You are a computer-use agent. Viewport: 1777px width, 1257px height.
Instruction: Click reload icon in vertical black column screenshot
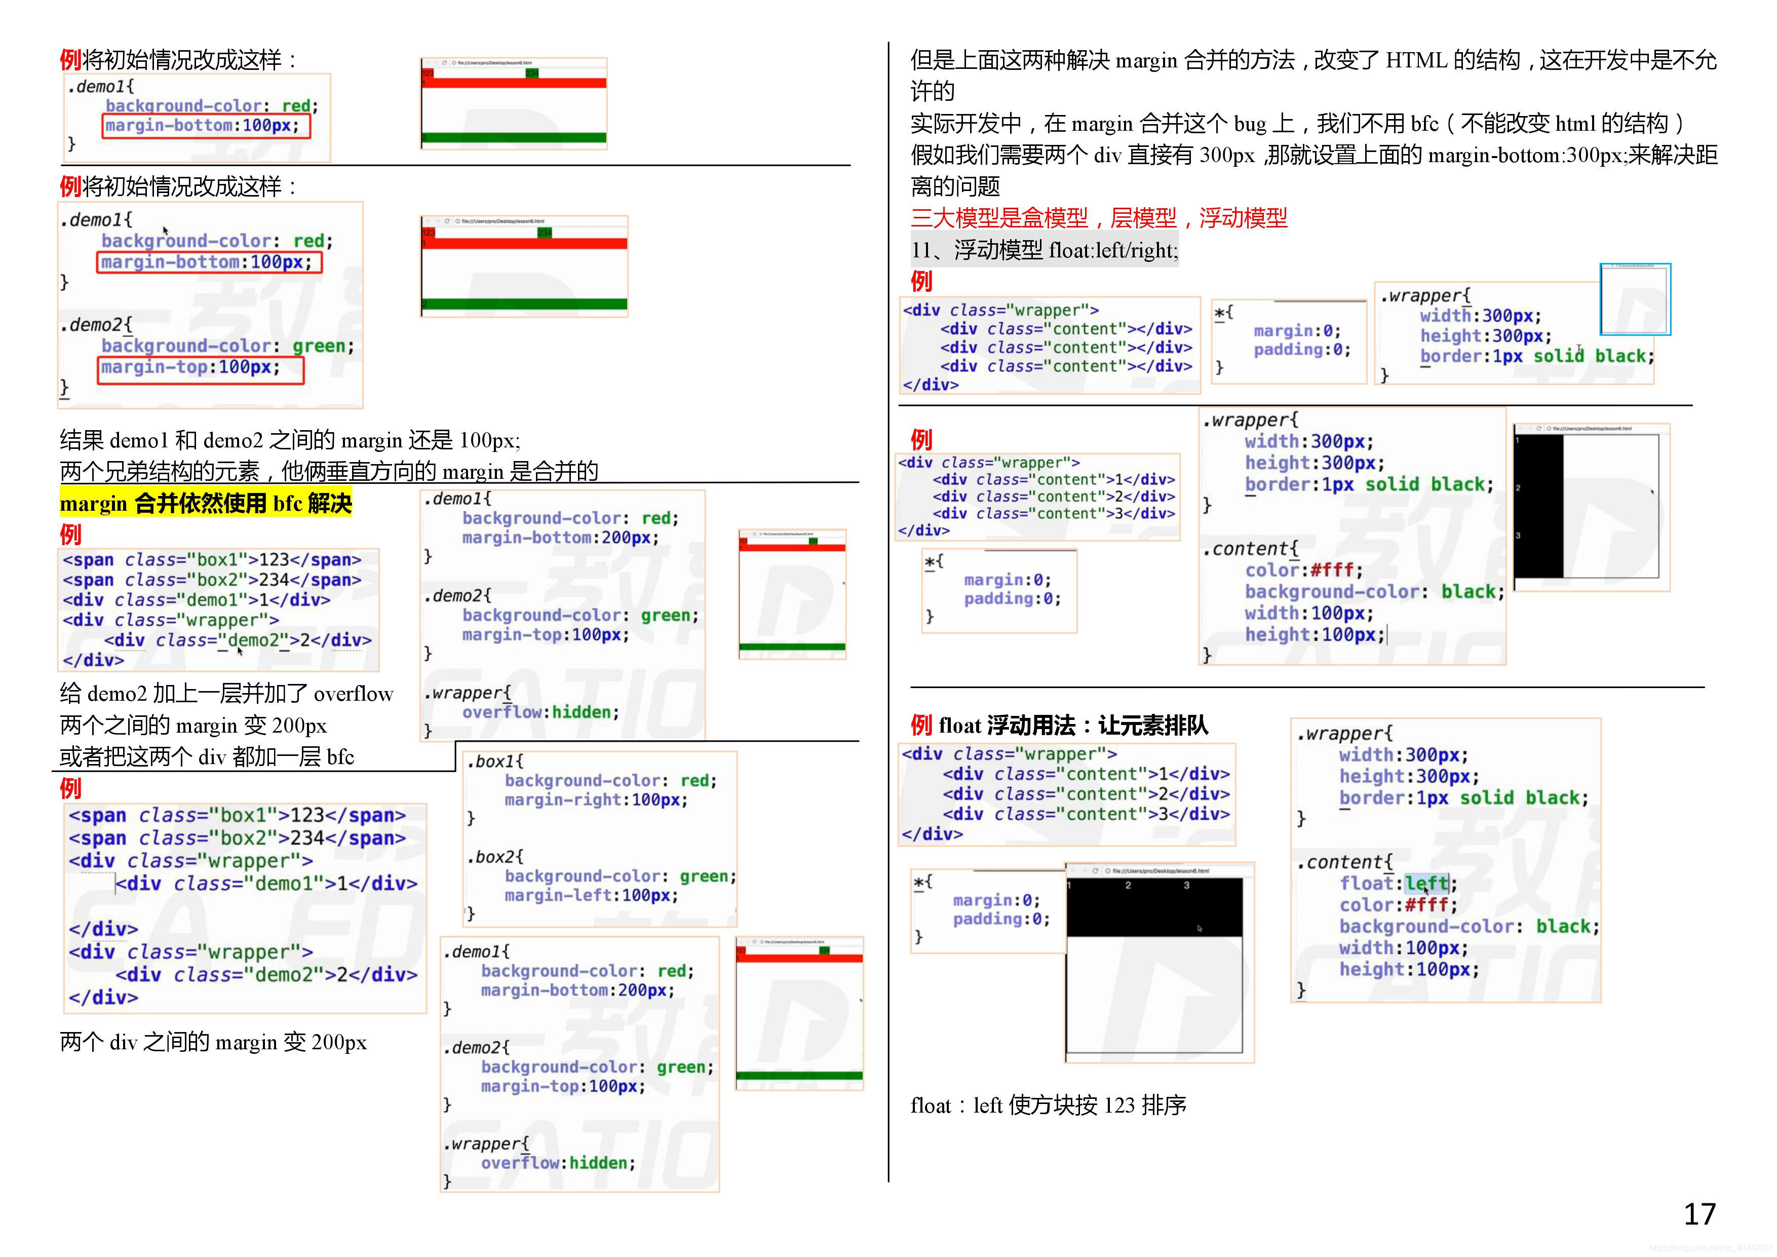[x=1538, y=428]
